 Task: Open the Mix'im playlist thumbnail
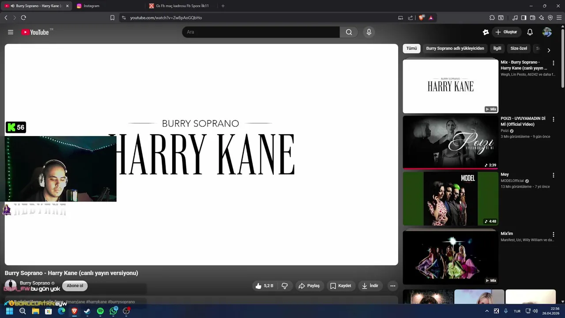coord(450,257)
